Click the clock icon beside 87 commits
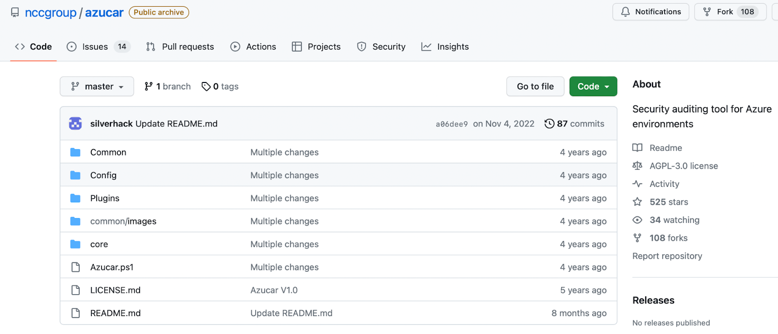Screen dimensions: 778x334 pyautogui.click(x=549, y=124)
